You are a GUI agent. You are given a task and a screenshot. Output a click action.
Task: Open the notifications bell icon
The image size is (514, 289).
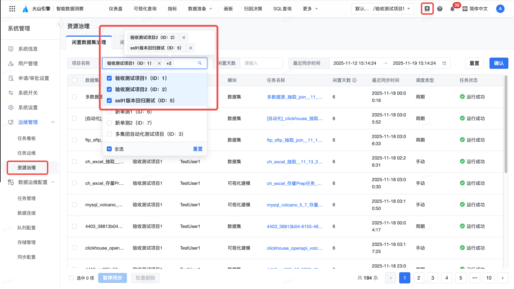452,9
